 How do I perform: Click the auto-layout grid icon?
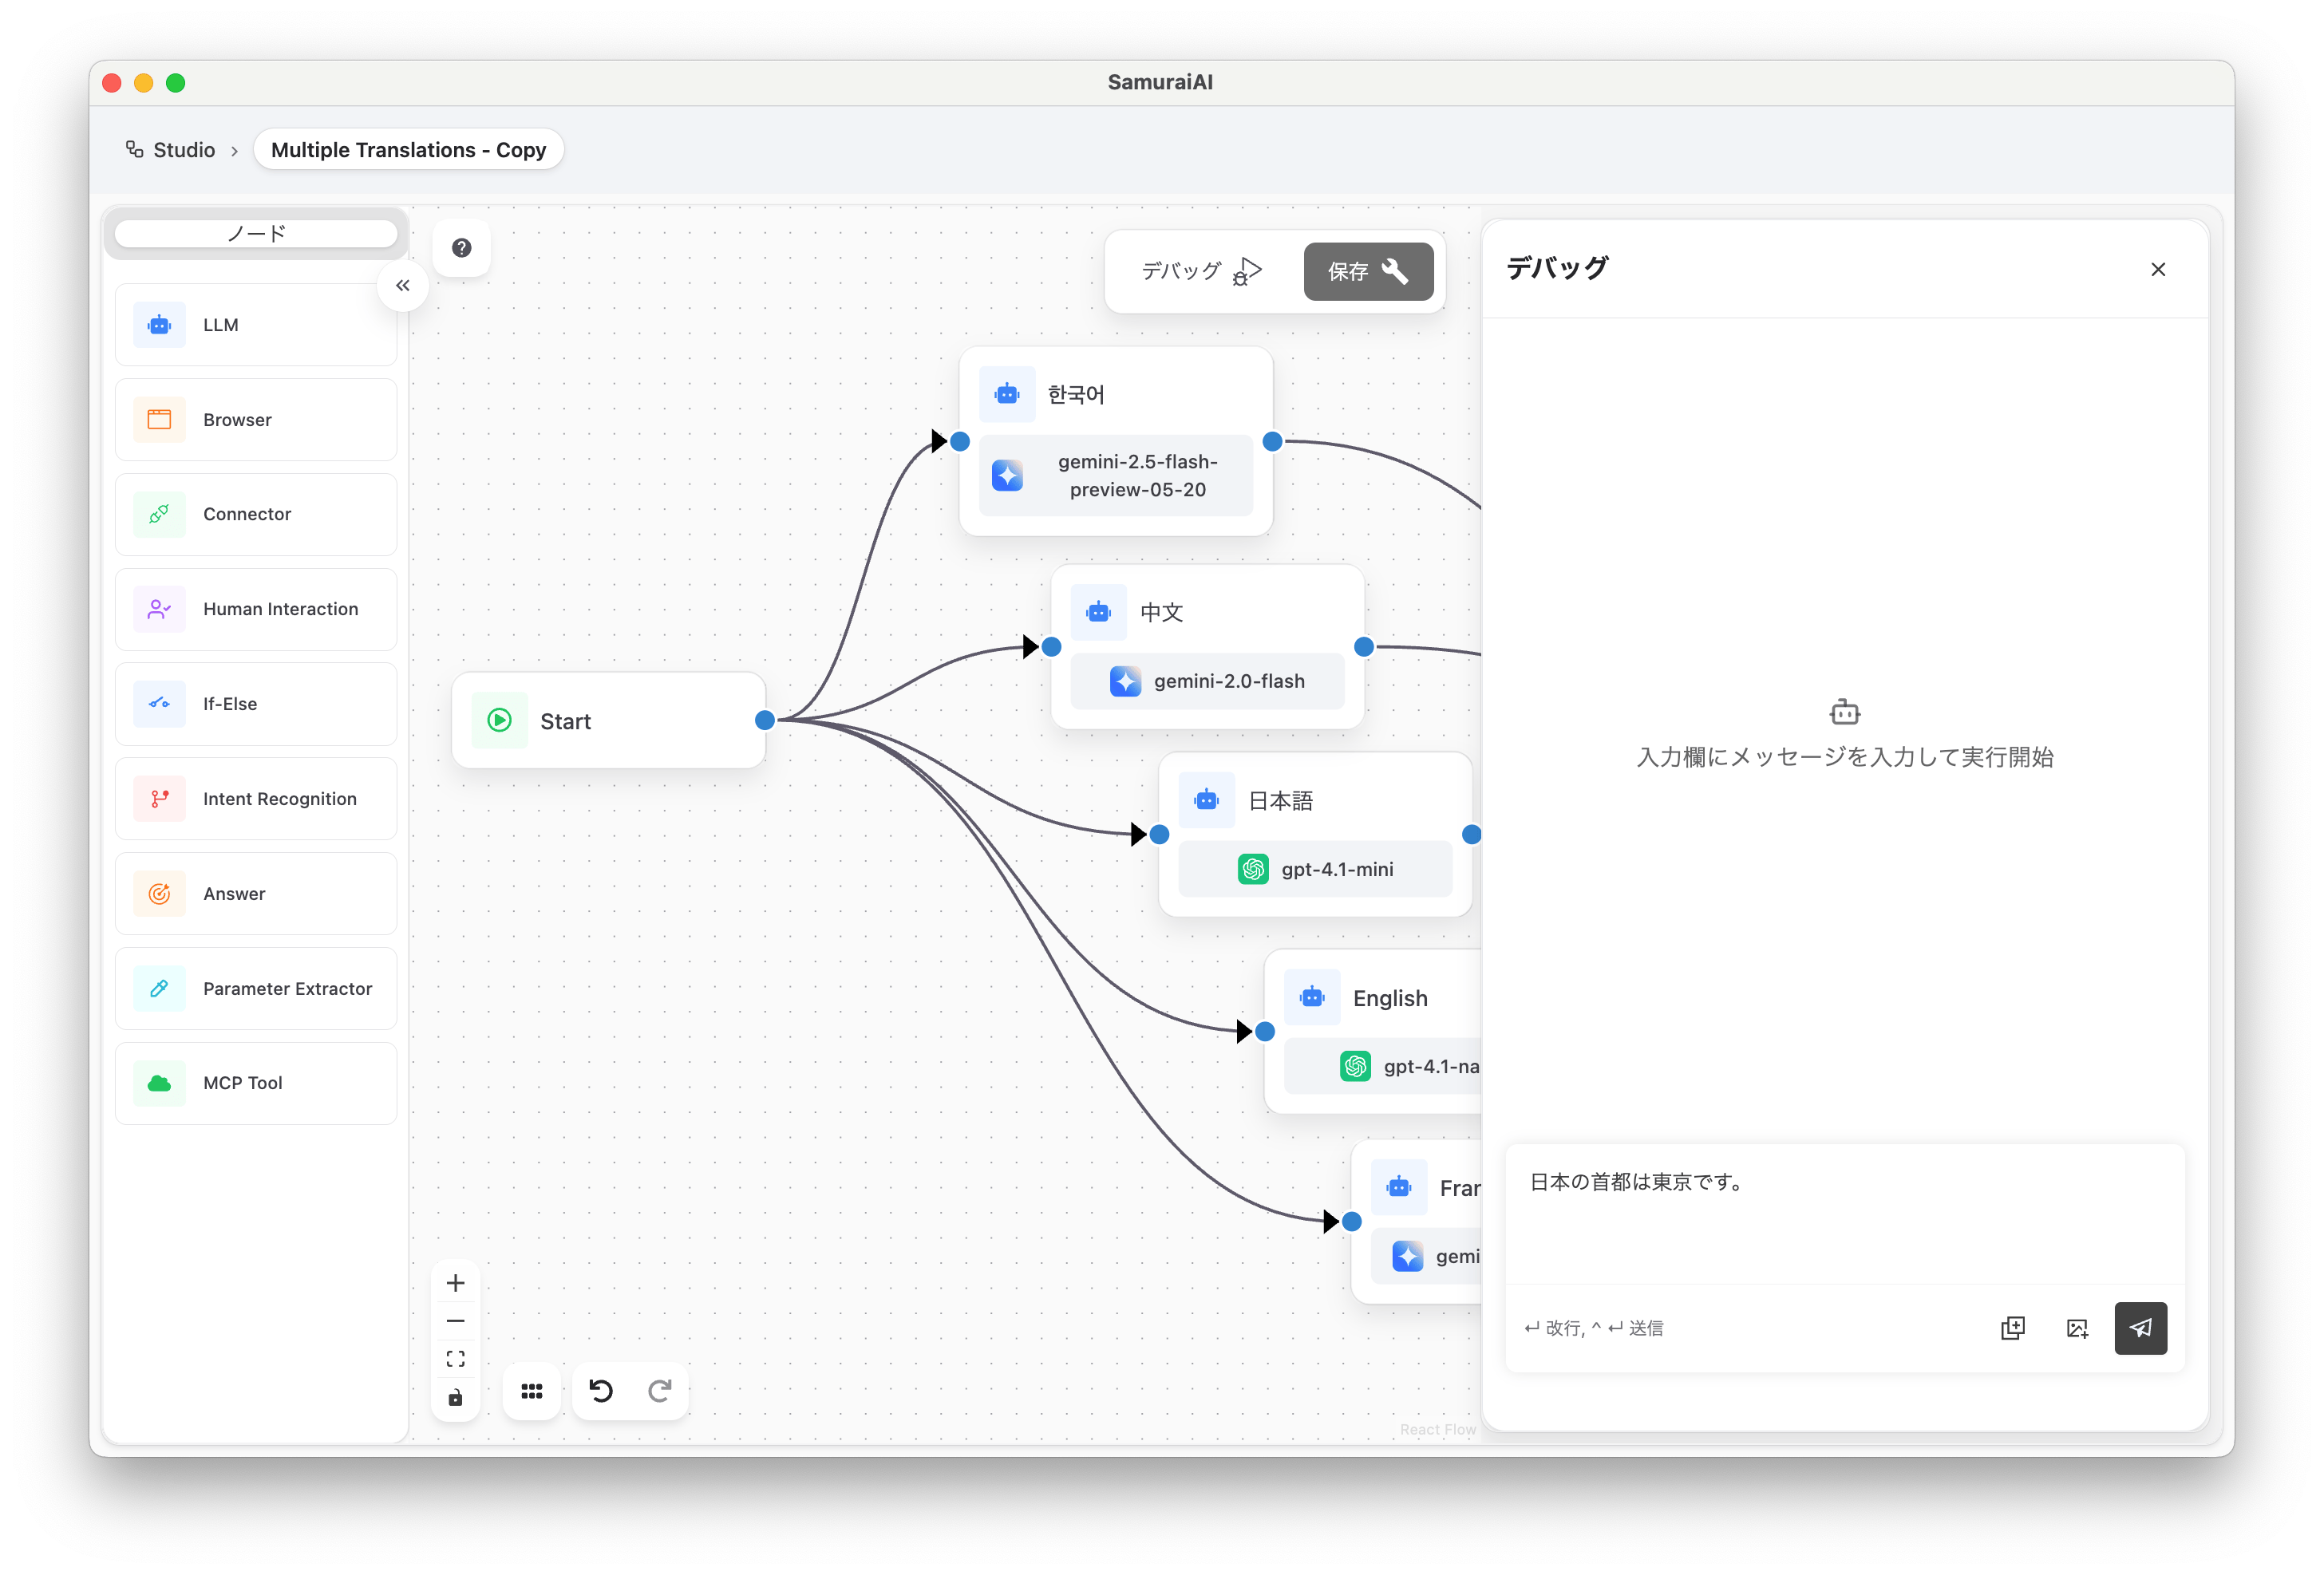click(532, 1391)
